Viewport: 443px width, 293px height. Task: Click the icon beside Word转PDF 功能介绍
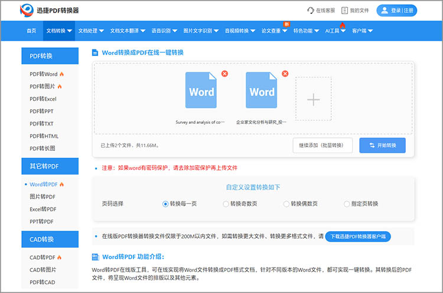[x=96, y=257]
